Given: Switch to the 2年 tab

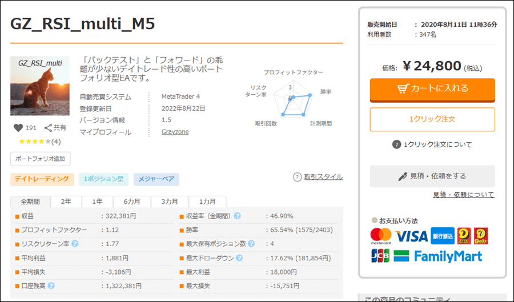Looking at the screenshot, I should [x=66, y=202].
